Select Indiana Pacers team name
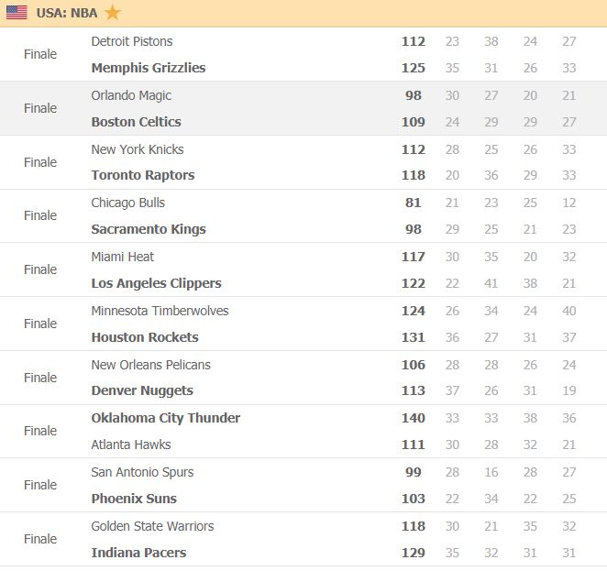Image resolution: width=607 pixels, height=571 pixels. (x=138, y=553)
